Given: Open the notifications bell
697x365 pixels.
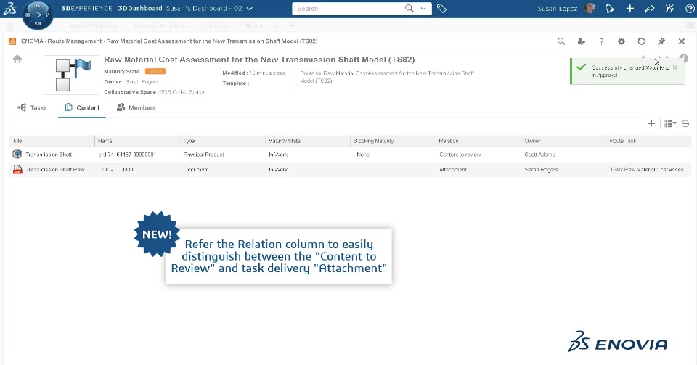Looking at the screenshot, I should coord(610,9).
